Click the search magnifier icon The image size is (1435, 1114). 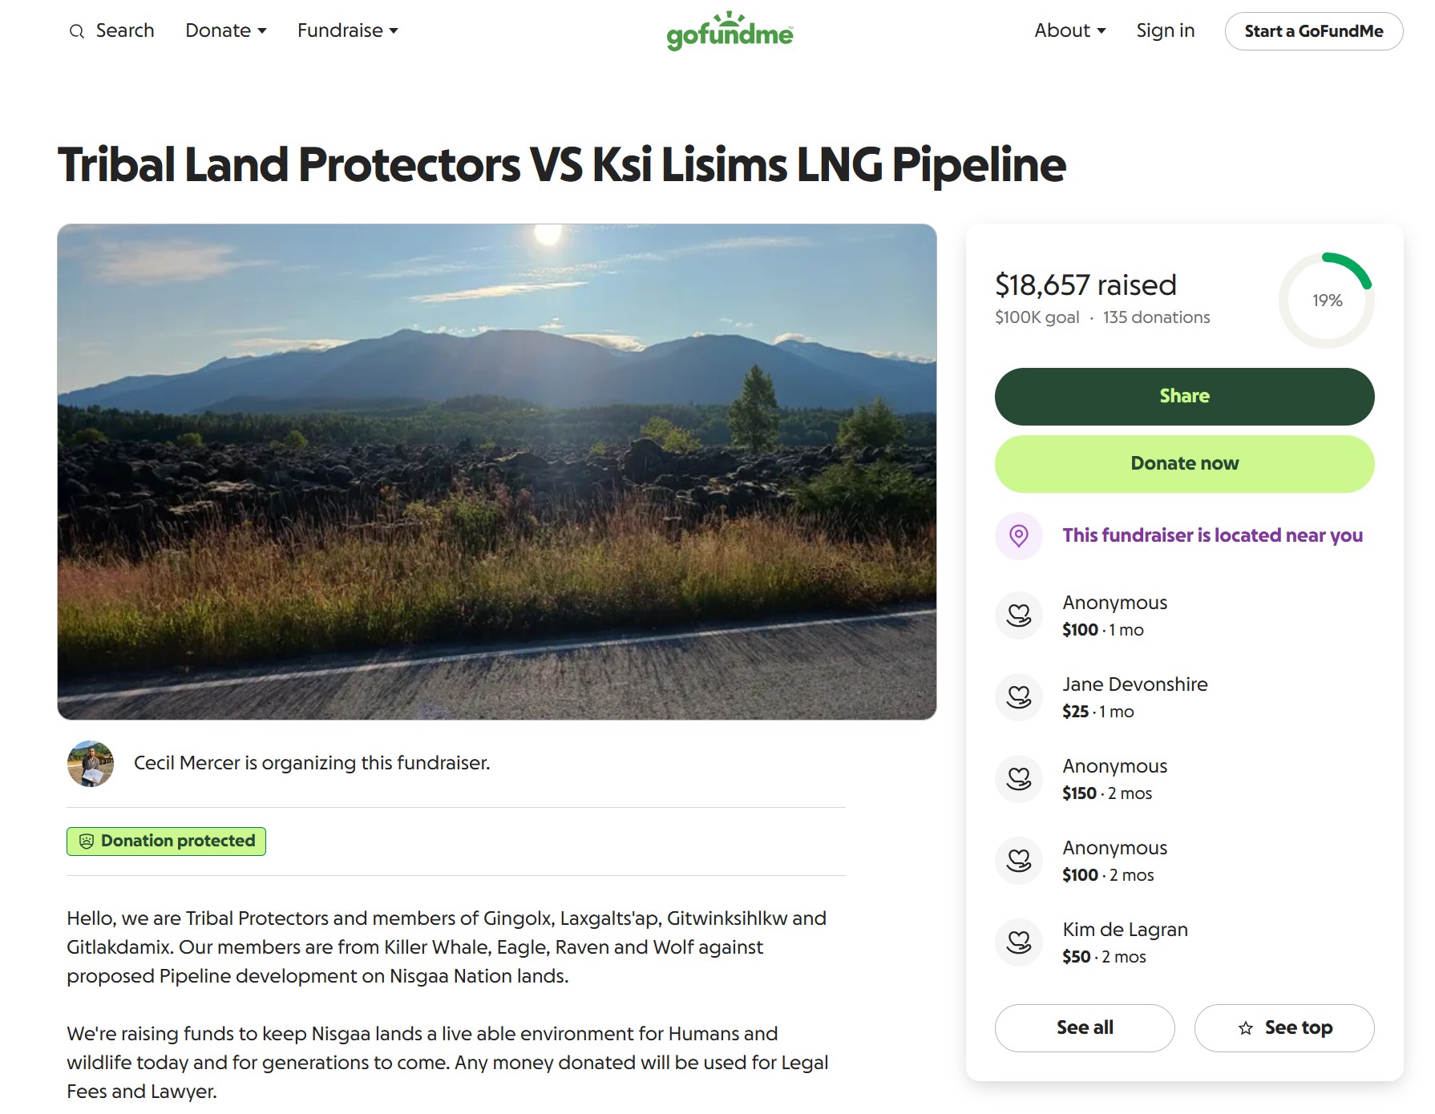(77, 32)
